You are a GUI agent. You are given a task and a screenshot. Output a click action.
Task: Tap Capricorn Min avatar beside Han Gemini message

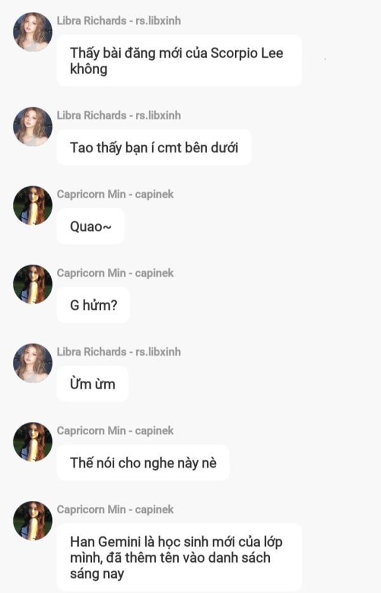(x=32, y=521)
